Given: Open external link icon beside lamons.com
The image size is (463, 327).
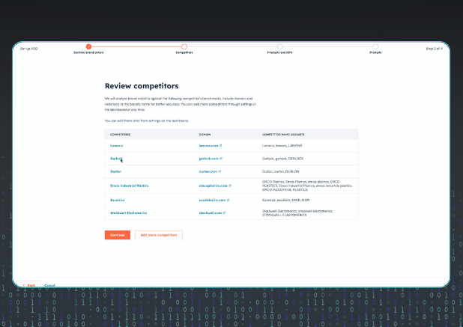Looking at the screenshot, I should (x=220, y=146).
